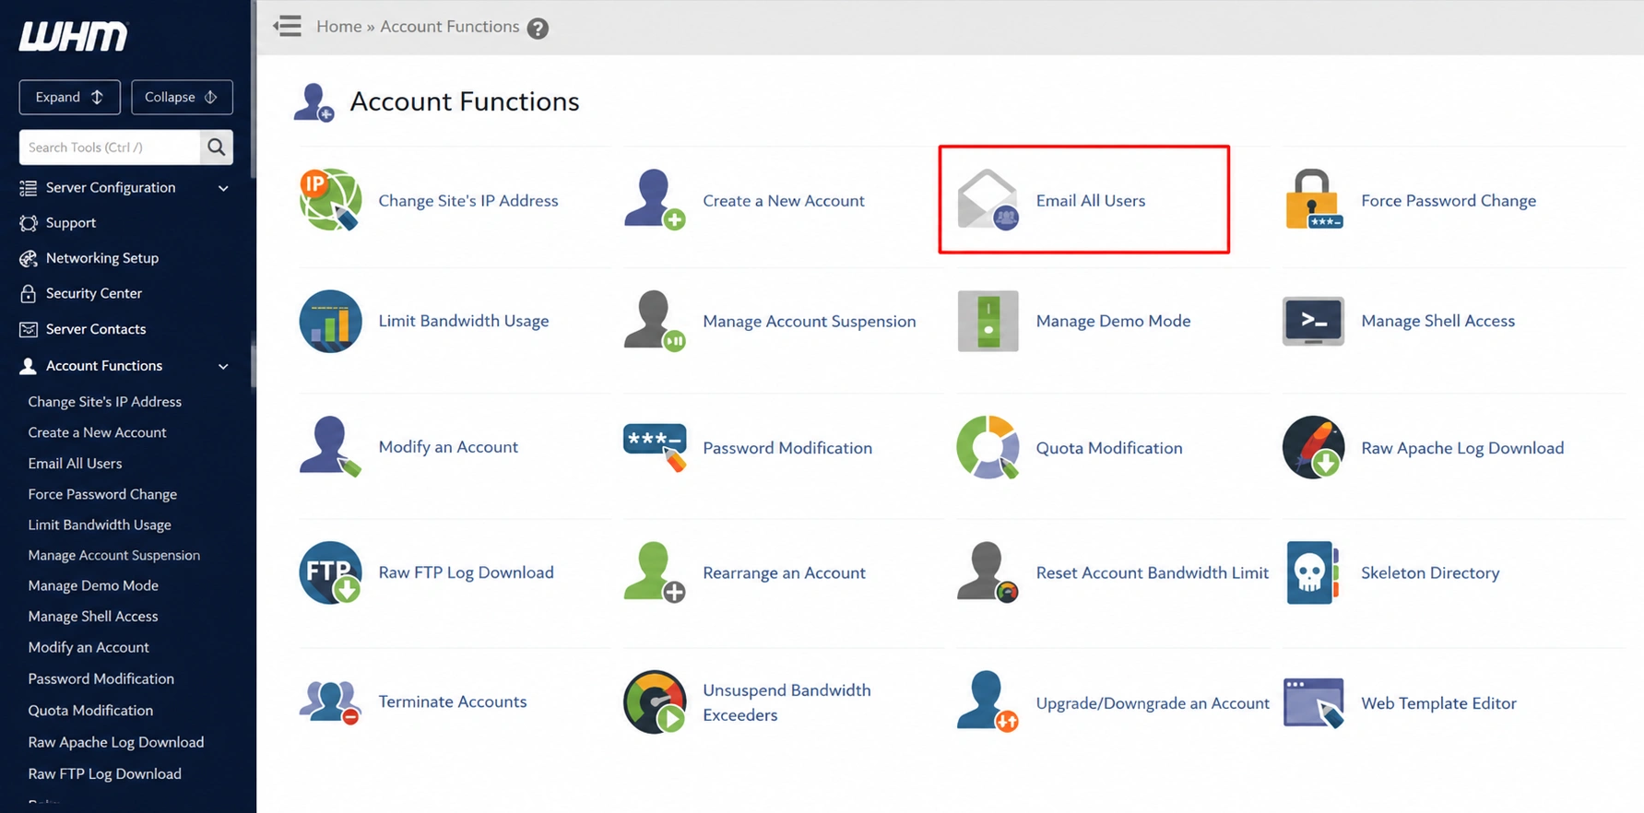Focus the Search Tools input field

tap(110, 147)
